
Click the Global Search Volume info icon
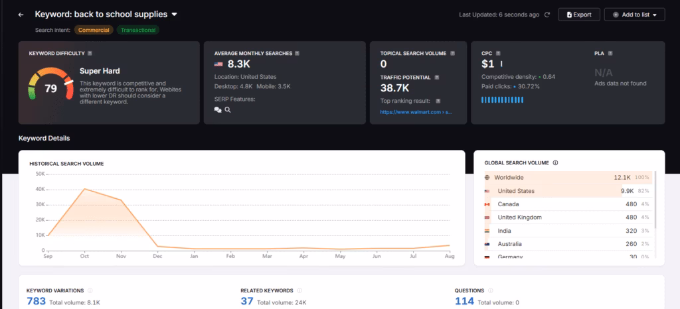point(555,162)
